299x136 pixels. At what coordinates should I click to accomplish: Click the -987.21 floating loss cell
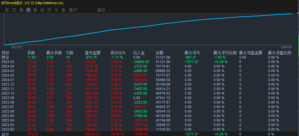191,57
